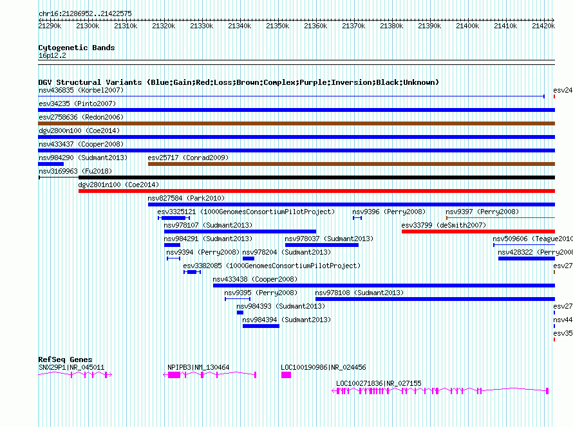Select the blue nsv978107 gain bar
This screenshot has width=573, height=427.
tap(240, 232)
